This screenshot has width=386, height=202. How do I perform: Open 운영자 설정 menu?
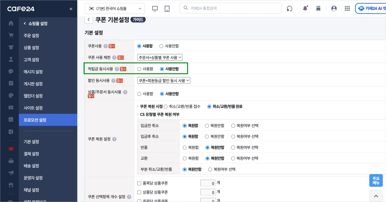click(x=33, y=178)
